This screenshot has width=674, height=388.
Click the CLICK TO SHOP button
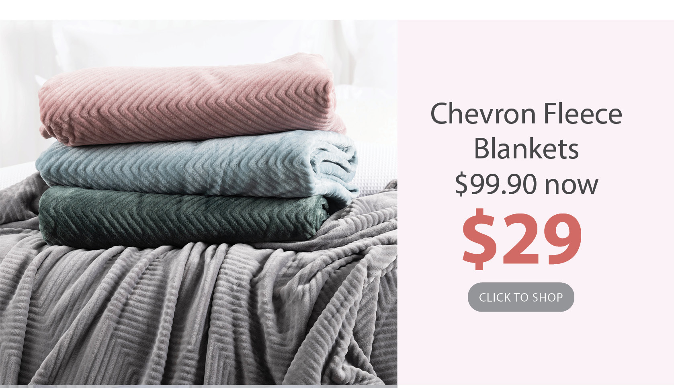tap(520, 297)
